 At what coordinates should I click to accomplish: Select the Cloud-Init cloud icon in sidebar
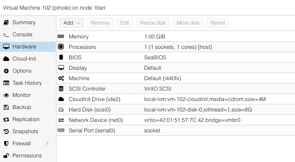click(6, 59)
